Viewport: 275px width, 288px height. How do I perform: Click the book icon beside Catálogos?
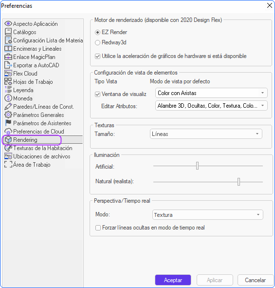point(8,32)
